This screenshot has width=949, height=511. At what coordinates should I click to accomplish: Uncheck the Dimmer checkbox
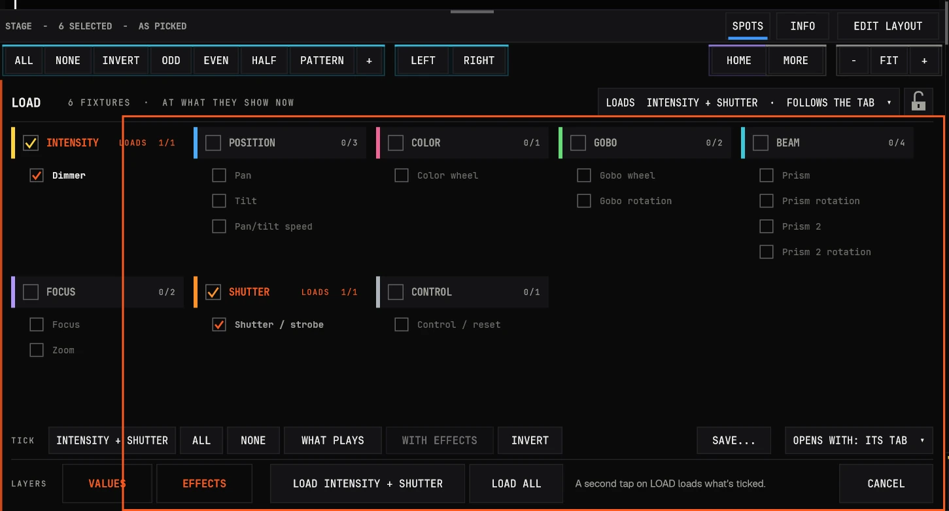(x=37, y=175)
